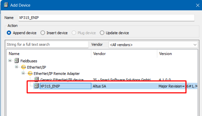Screen dimensions: 202x116
Task: Click the EtherNet/IP Remote Adapter node icon
Action: [30, 73]
